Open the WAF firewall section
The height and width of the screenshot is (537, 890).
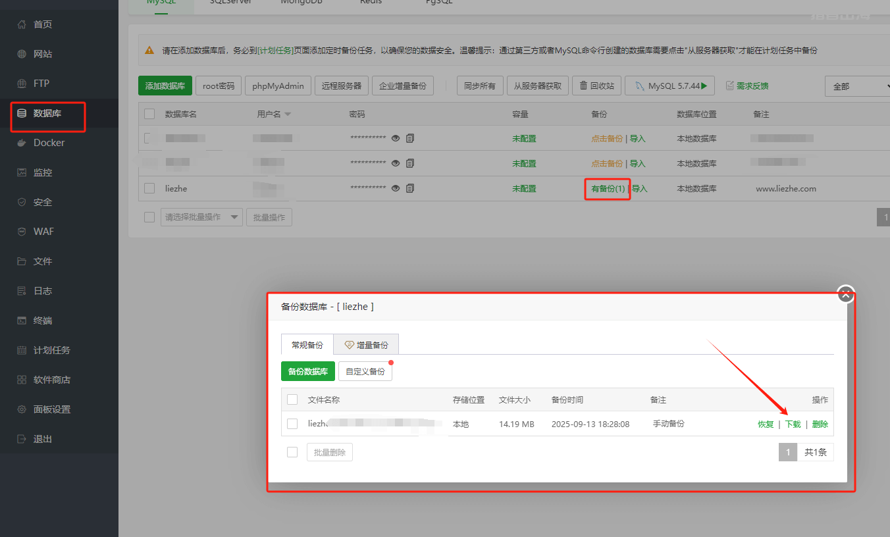[44, 231]
